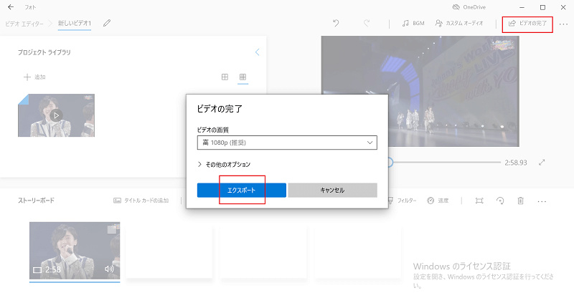Click the preview seek bar
574x303 pixels.
click(x=444, y=162)
